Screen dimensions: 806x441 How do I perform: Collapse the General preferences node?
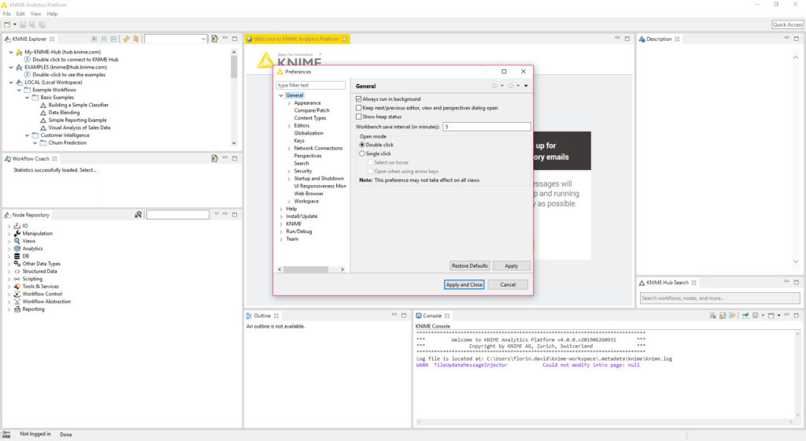(x=281, y=95)
